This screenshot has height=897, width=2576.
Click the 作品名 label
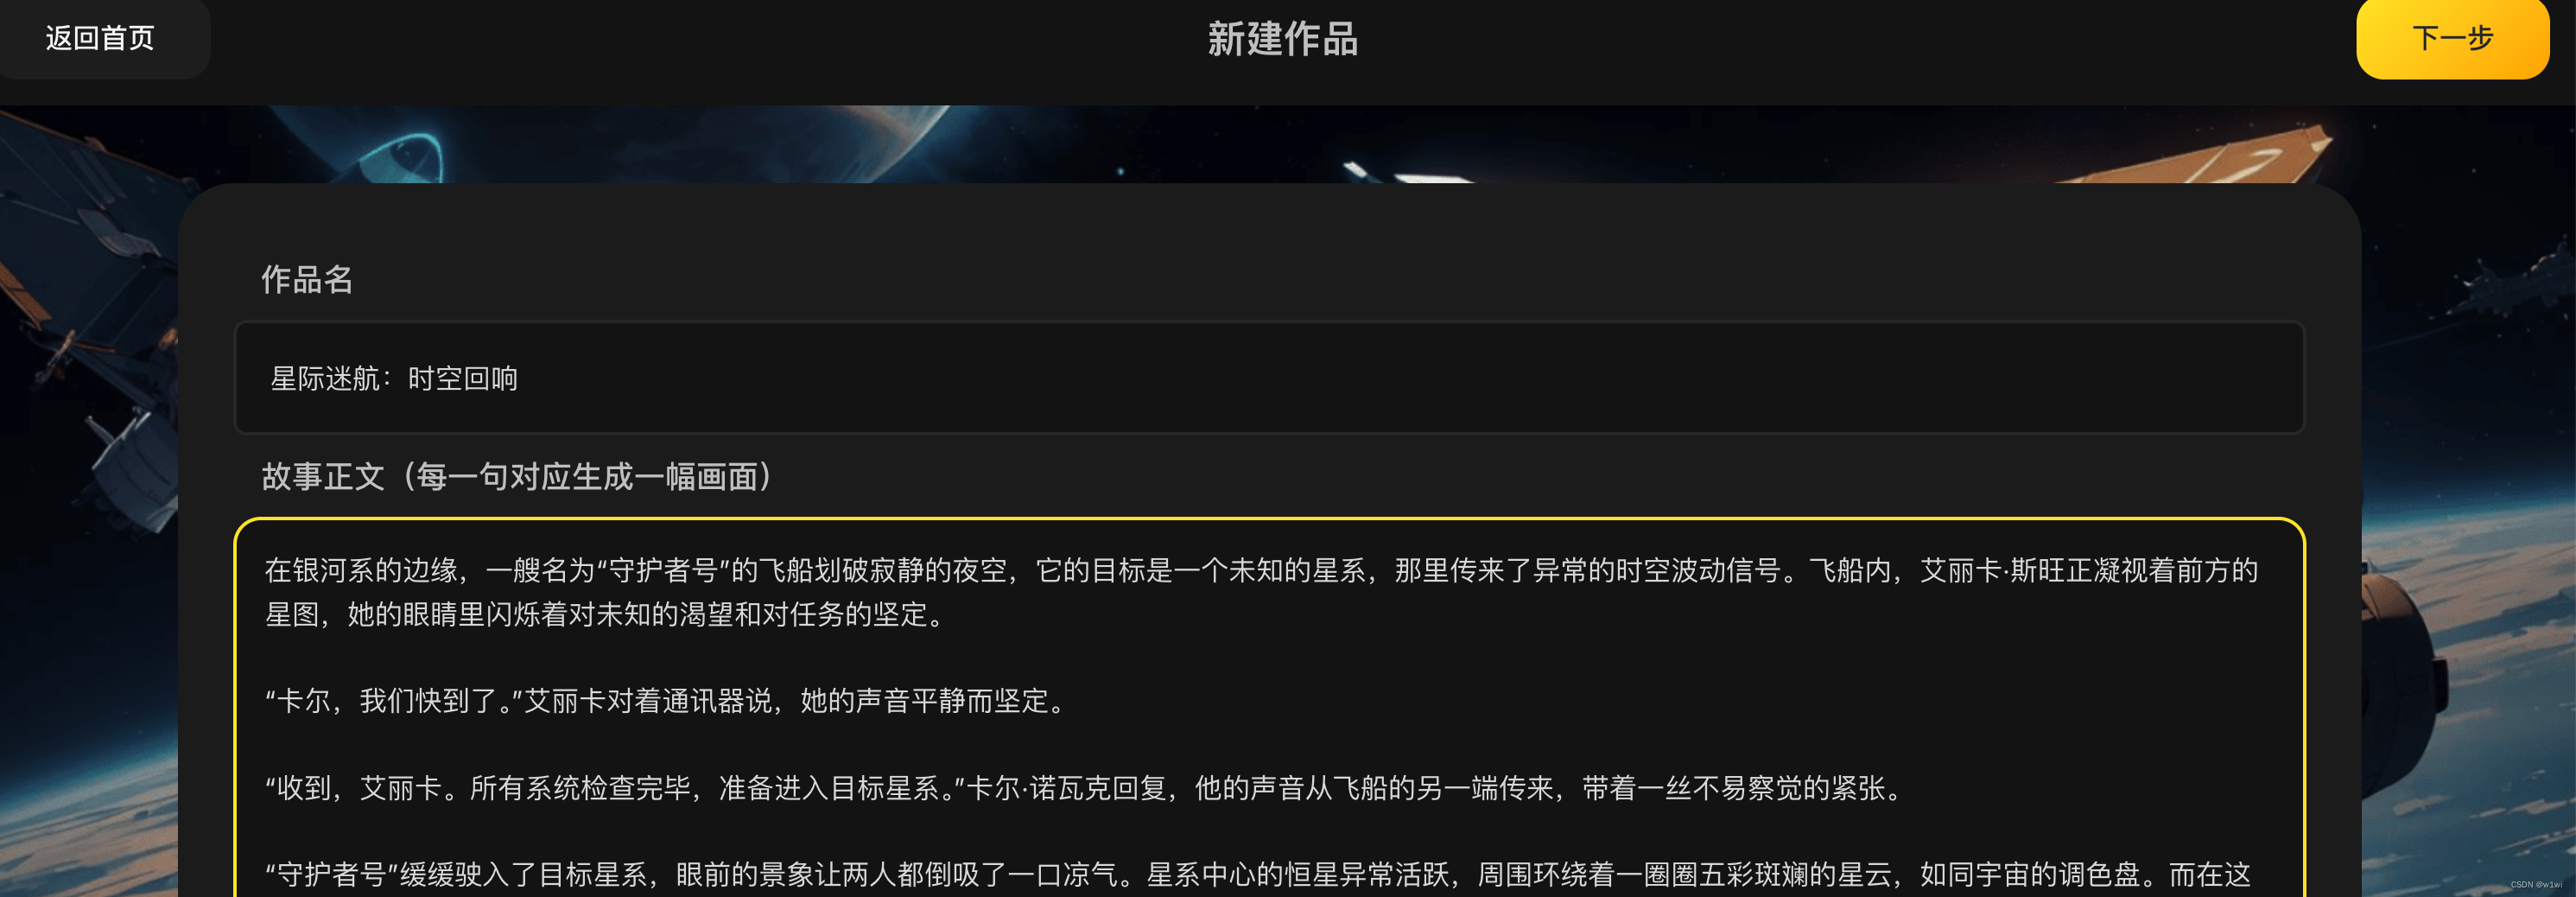[307, 279]
